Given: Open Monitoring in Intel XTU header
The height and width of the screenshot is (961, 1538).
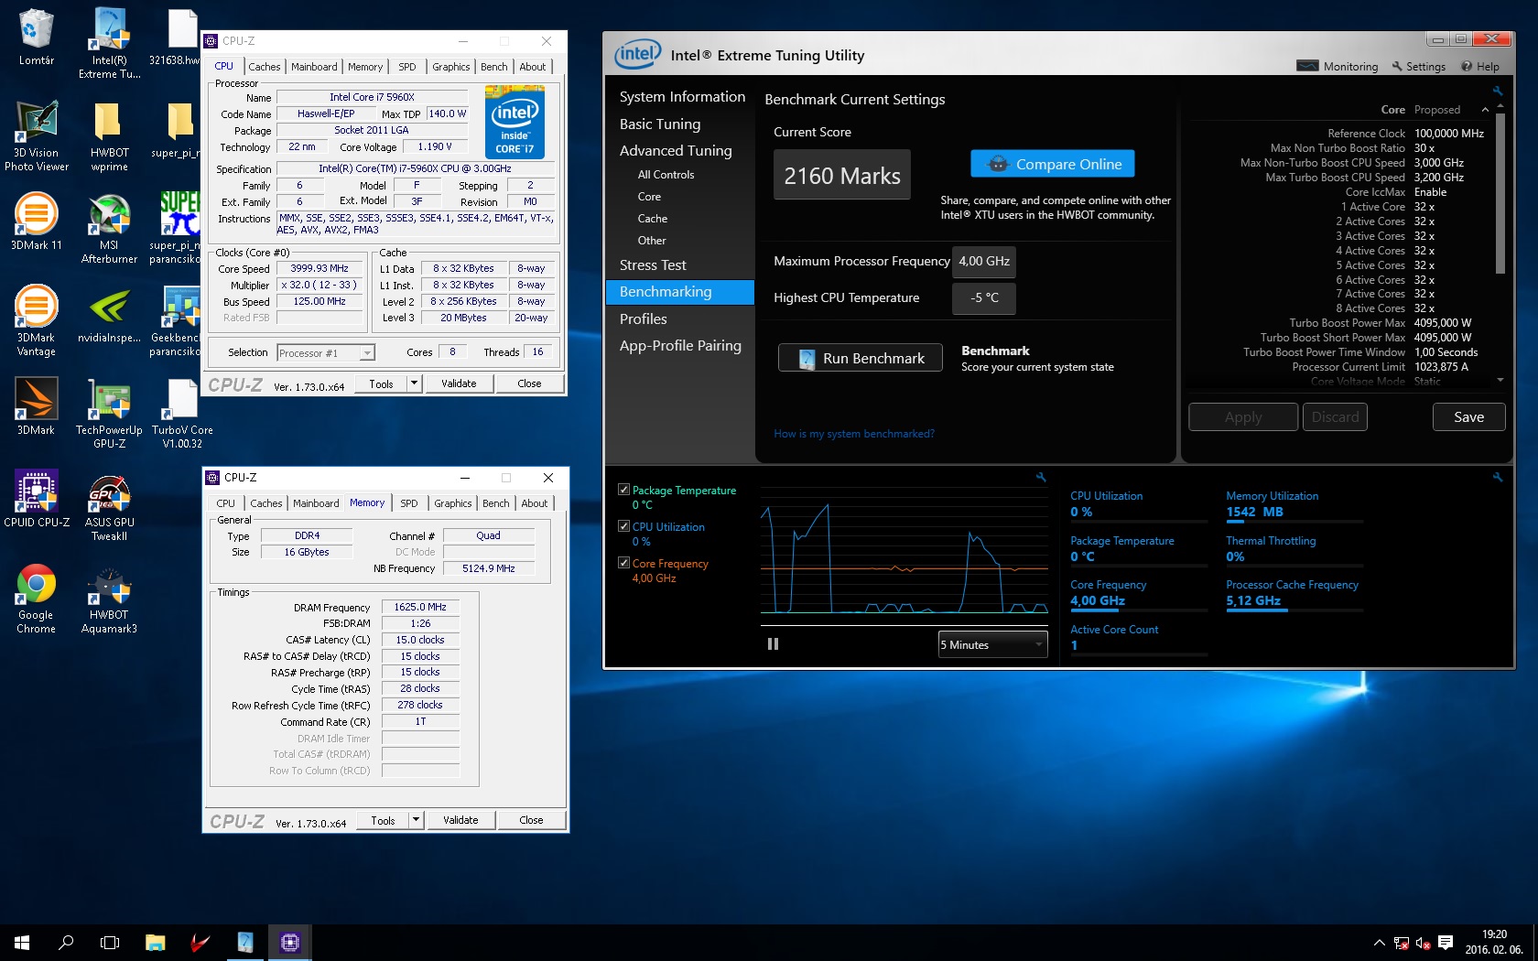Looking at the screenshot, I should tap(1338, 66).
